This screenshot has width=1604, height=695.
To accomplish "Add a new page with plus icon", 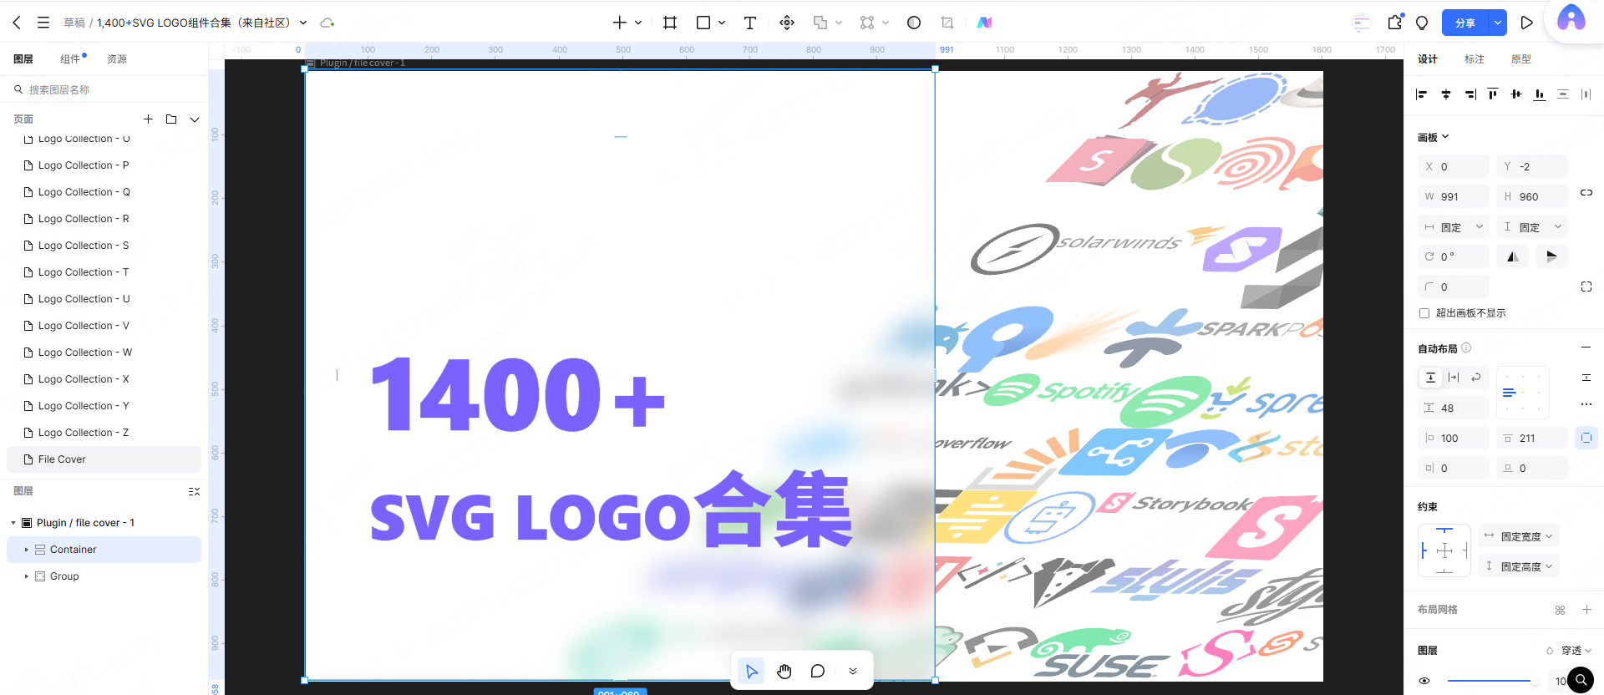I will pos(148,119).
